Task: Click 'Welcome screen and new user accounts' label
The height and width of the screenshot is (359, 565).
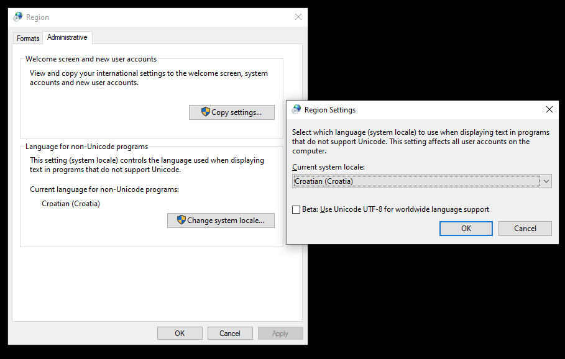Action: [91, 59]
